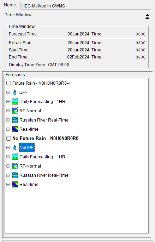The image size is (155, 242).
Task: Select Real-time label under No Future Rain
Action: [29, 184]
